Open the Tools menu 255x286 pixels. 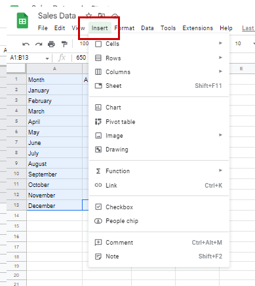(x=168, y=28)
